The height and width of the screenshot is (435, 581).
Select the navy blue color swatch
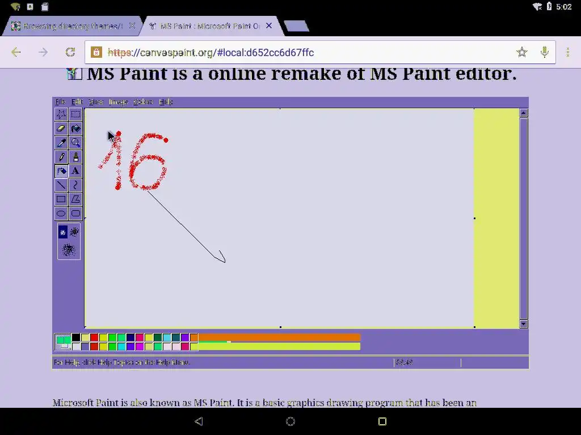pos(130,338)
